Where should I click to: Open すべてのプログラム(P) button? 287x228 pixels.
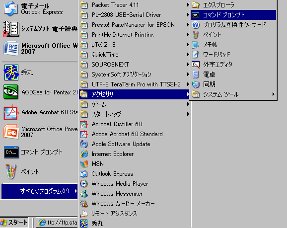40,191
